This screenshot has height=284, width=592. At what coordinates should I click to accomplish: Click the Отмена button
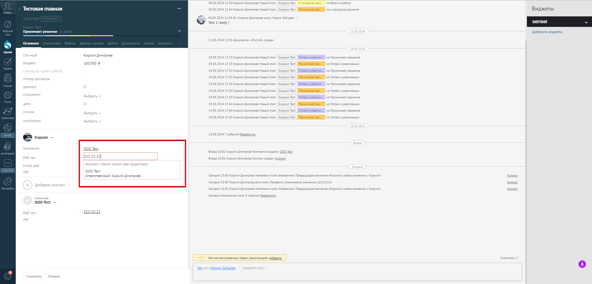click(54, 276)
